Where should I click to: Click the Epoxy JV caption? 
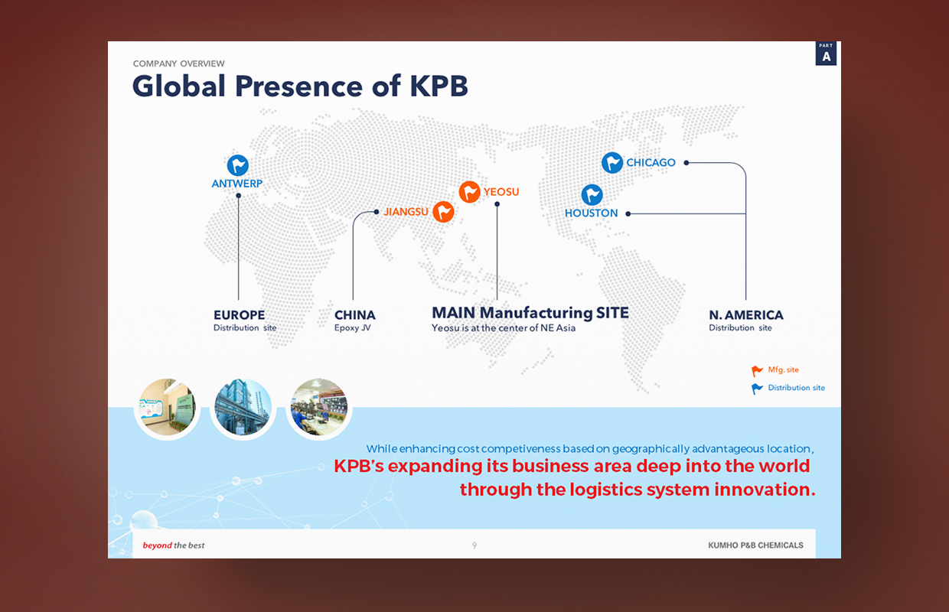[x=353, y=328]
